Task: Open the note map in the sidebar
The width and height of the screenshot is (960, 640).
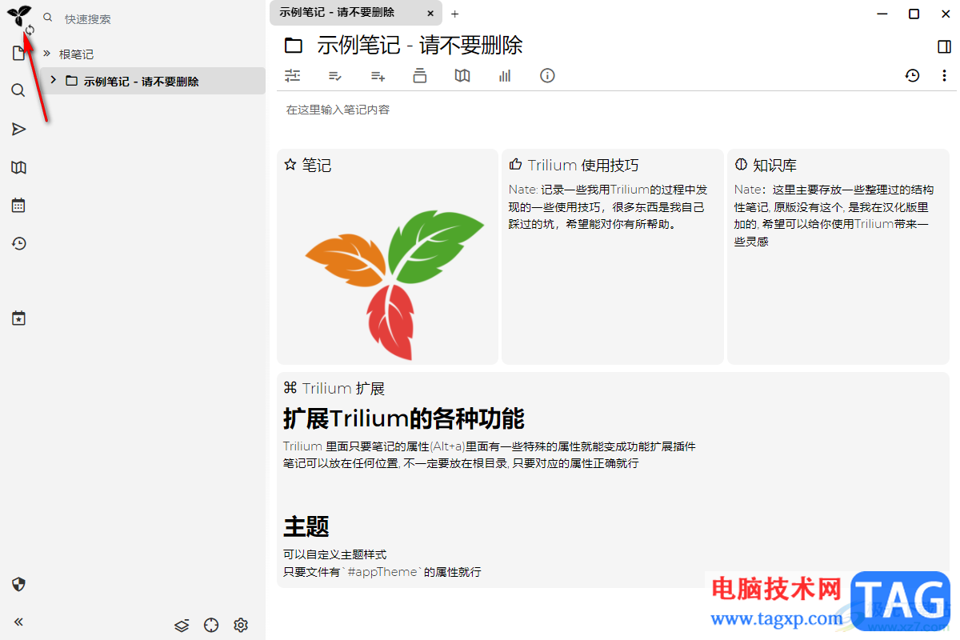Action: [x=18, y=167]
